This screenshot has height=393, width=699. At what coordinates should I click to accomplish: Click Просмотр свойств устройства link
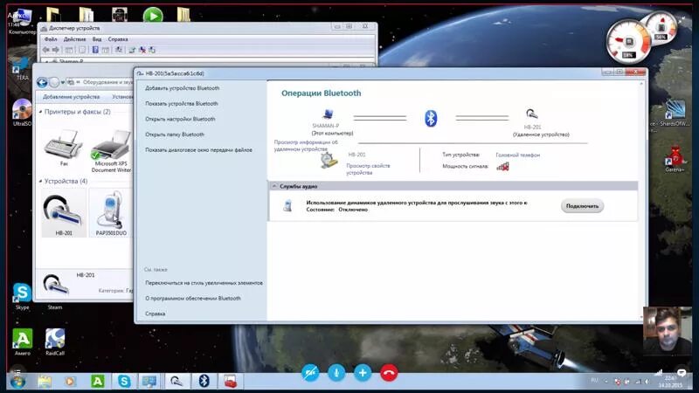[368, 169]
